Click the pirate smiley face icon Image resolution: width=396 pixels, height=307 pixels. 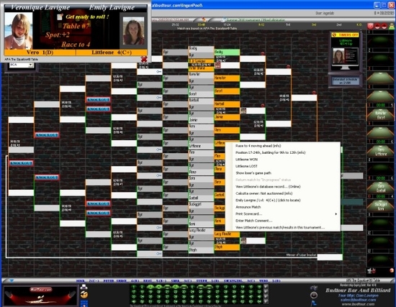[x=84, y=294]
